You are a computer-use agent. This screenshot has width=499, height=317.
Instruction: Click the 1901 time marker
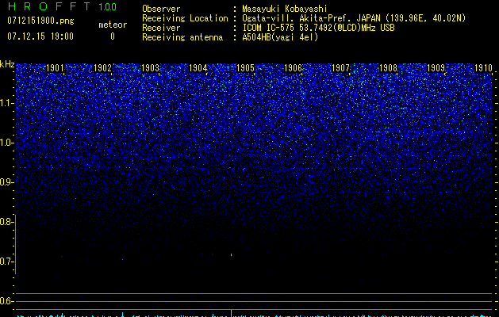(x=55, y=68)
